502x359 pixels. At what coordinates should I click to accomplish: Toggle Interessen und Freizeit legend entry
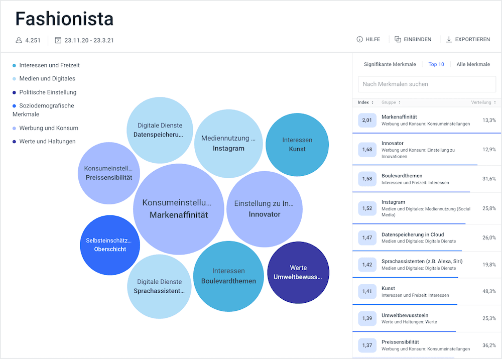click(x=49, y=65)
